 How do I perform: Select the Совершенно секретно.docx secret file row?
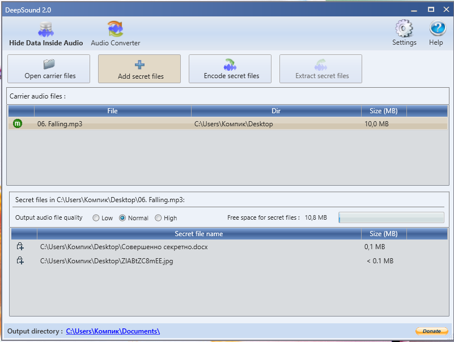[229, 247]
